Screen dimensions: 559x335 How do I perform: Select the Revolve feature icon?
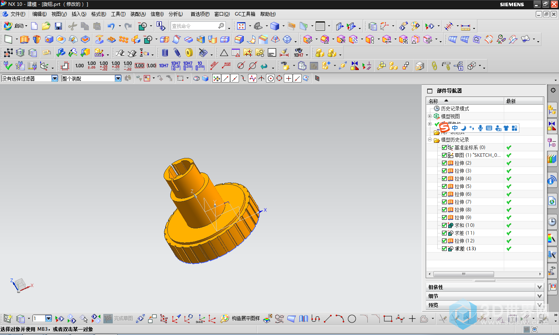click(37, 39)
